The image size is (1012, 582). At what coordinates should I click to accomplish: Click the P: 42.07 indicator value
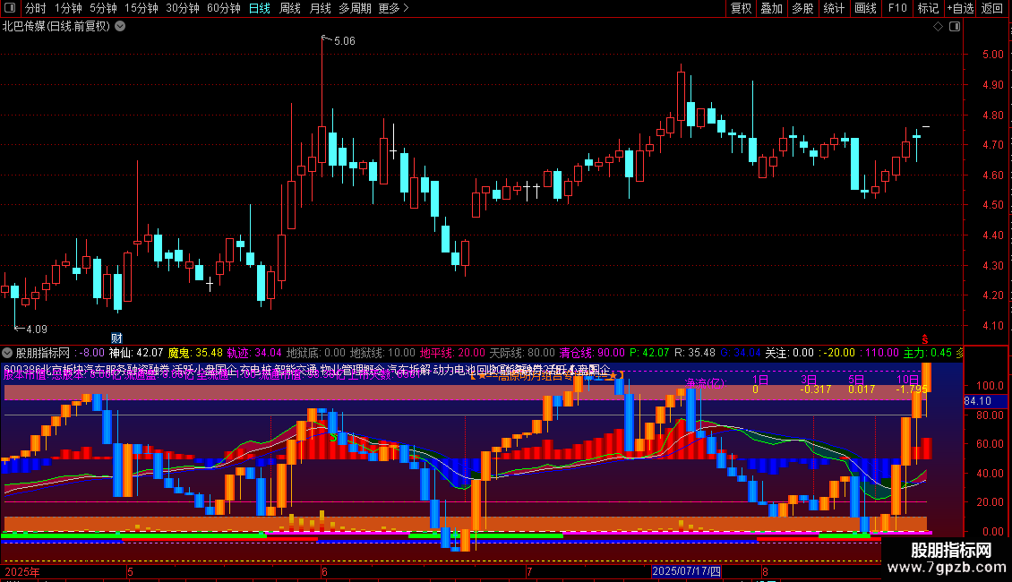(649, 353)
